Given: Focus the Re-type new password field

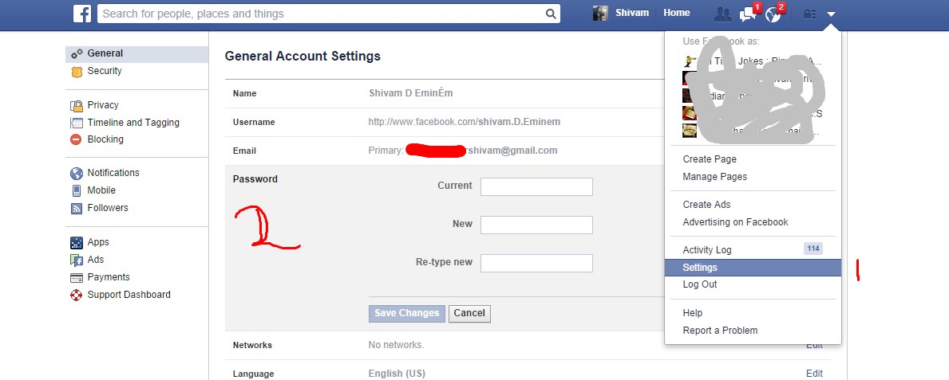Looking at the screenshot, I should (x=536, y=263).
